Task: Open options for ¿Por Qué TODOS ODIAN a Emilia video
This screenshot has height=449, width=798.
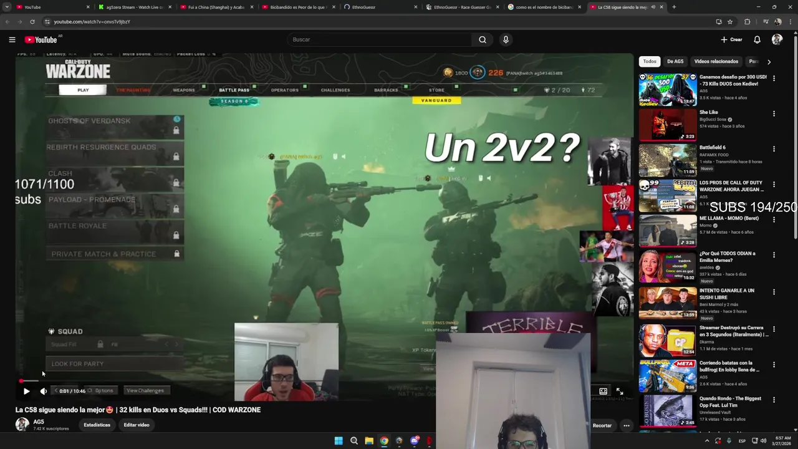Action: click(774, 255)
